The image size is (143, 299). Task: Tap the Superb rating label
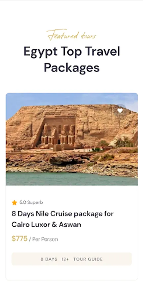pos(35,203)
